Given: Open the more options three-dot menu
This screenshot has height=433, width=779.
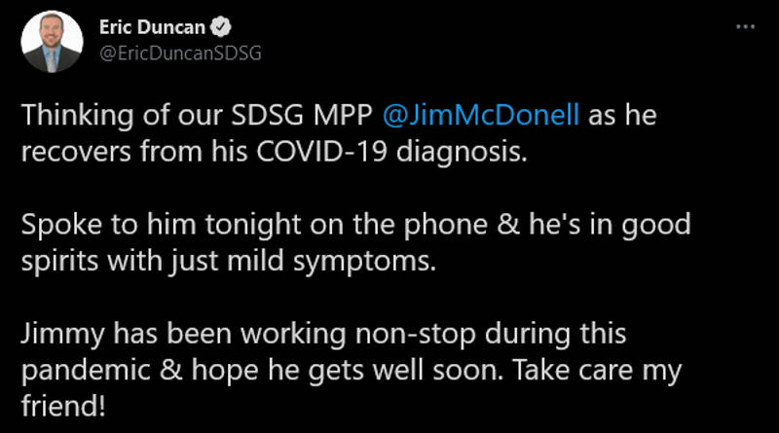Looking at the screenshot, I should point(745,26).
